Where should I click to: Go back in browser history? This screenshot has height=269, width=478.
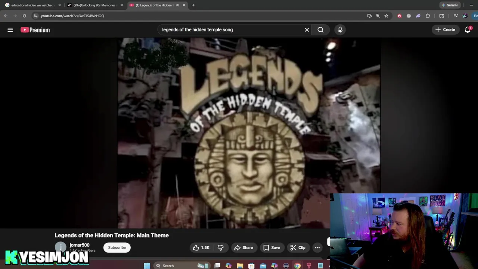tap(6, 16)
